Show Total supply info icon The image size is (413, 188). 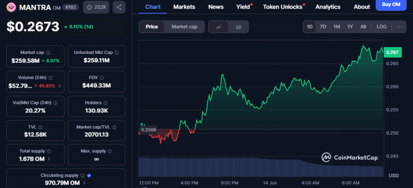49,151
